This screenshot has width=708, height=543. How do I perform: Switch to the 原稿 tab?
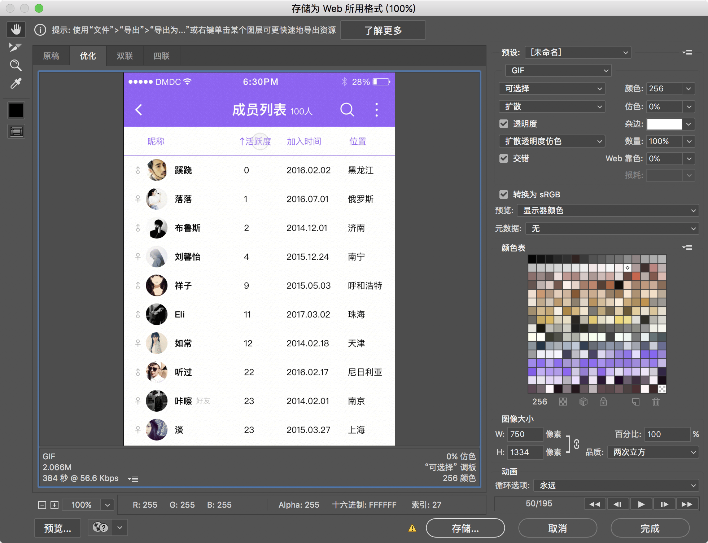point(51,56)
